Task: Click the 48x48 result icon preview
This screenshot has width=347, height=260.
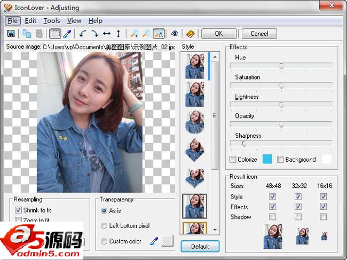Action: tap(273, 237)
